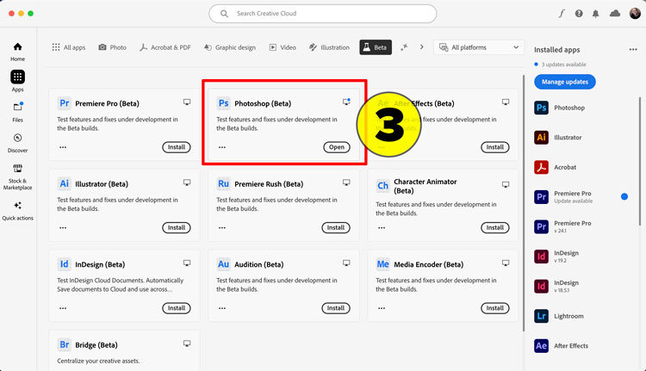Open more options for Audition (Beta)
Screen dimensions: 646x371
[222, 308]
